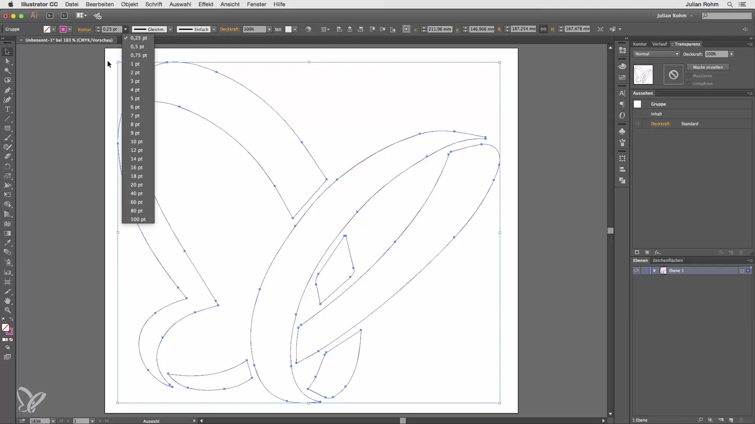Select the Type tool
Viewport: 755px width, 424px height.
coord(7,109)
